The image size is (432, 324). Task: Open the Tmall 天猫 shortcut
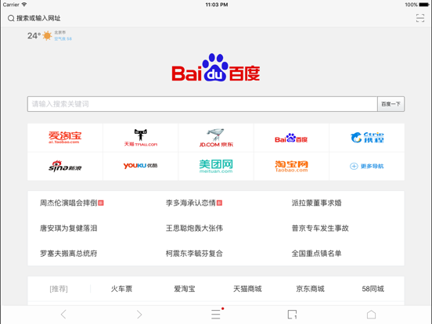click(x=141, y=138)
